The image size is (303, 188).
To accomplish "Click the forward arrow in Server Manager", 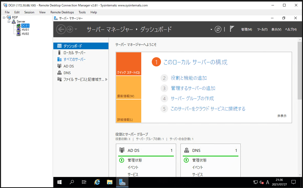I will point(70,29).
